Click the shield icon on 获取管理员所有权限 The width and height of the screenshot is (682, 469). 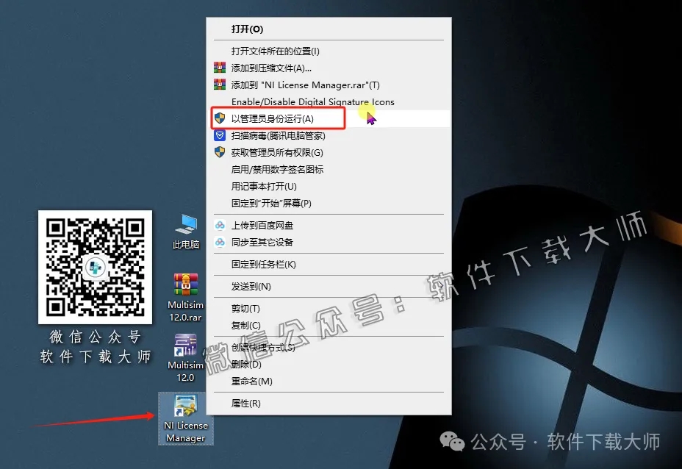219,153
